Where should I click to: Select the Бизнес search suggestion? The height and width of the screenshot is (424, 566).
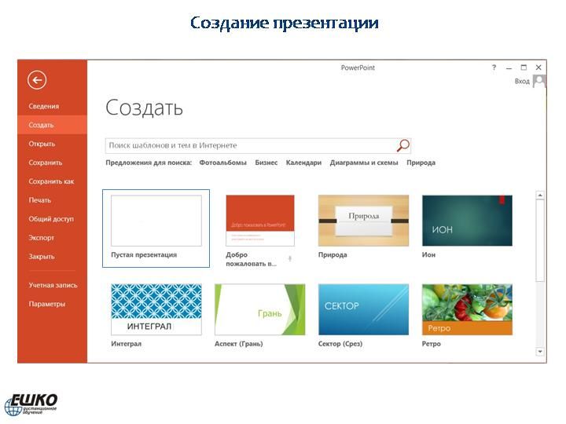(x=266, y=163)
